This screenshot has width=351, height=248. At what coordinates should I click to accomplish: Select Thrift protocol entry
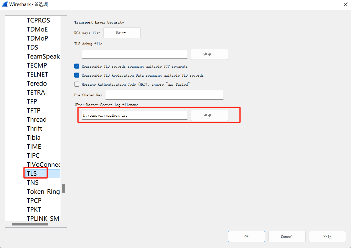point(34,128)
